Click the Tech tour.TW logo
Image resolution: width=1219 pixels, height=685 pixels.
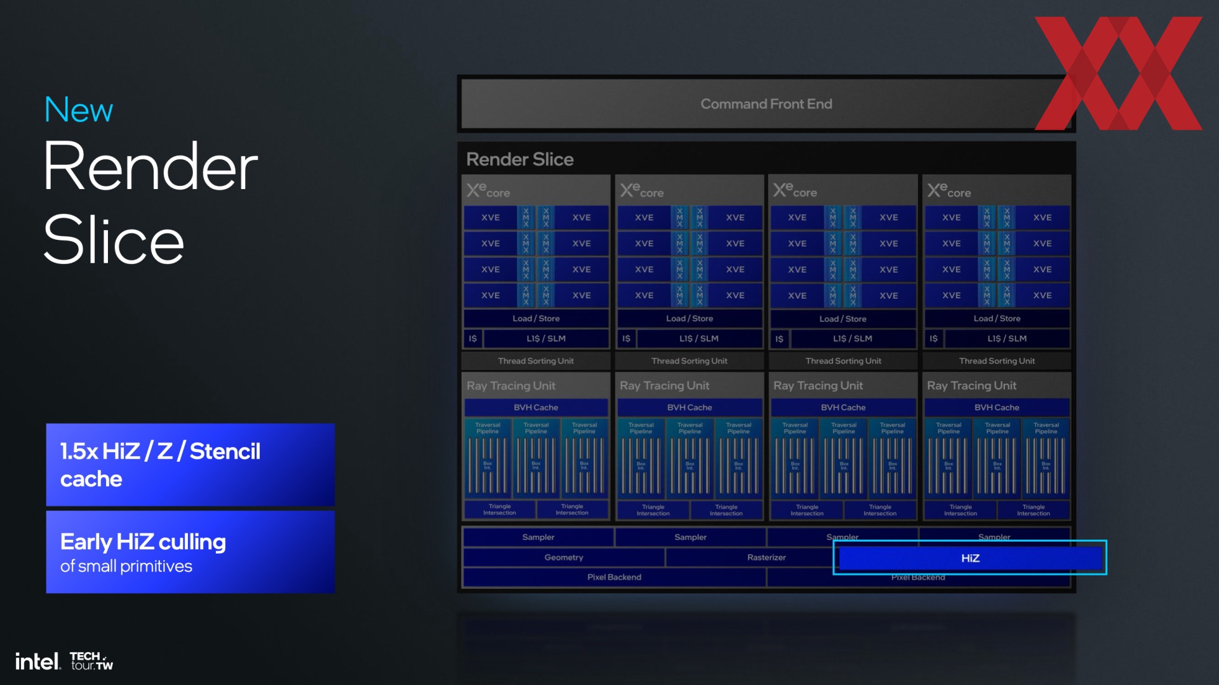[x=91, y=661]
